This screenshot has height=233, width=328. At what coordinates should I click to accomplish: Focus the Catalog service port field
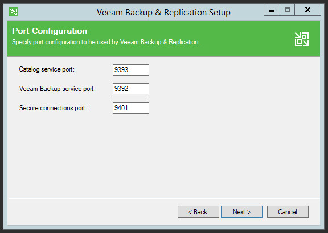click(x=131, y=70)
